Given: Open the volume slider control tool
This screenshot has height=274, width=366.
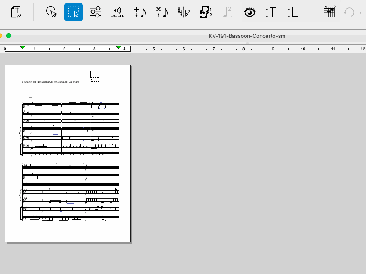Looking at the screenshot, I should [118, 12].
